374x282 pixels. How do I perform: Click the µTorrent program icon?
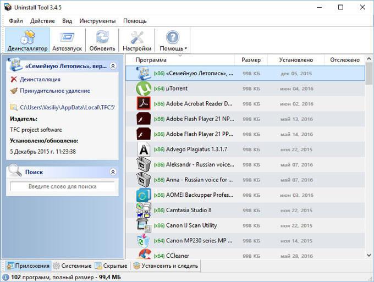(144, 89)
